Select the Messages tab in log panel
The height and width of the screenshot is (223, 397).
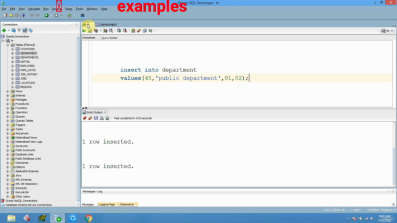(87, 204)
